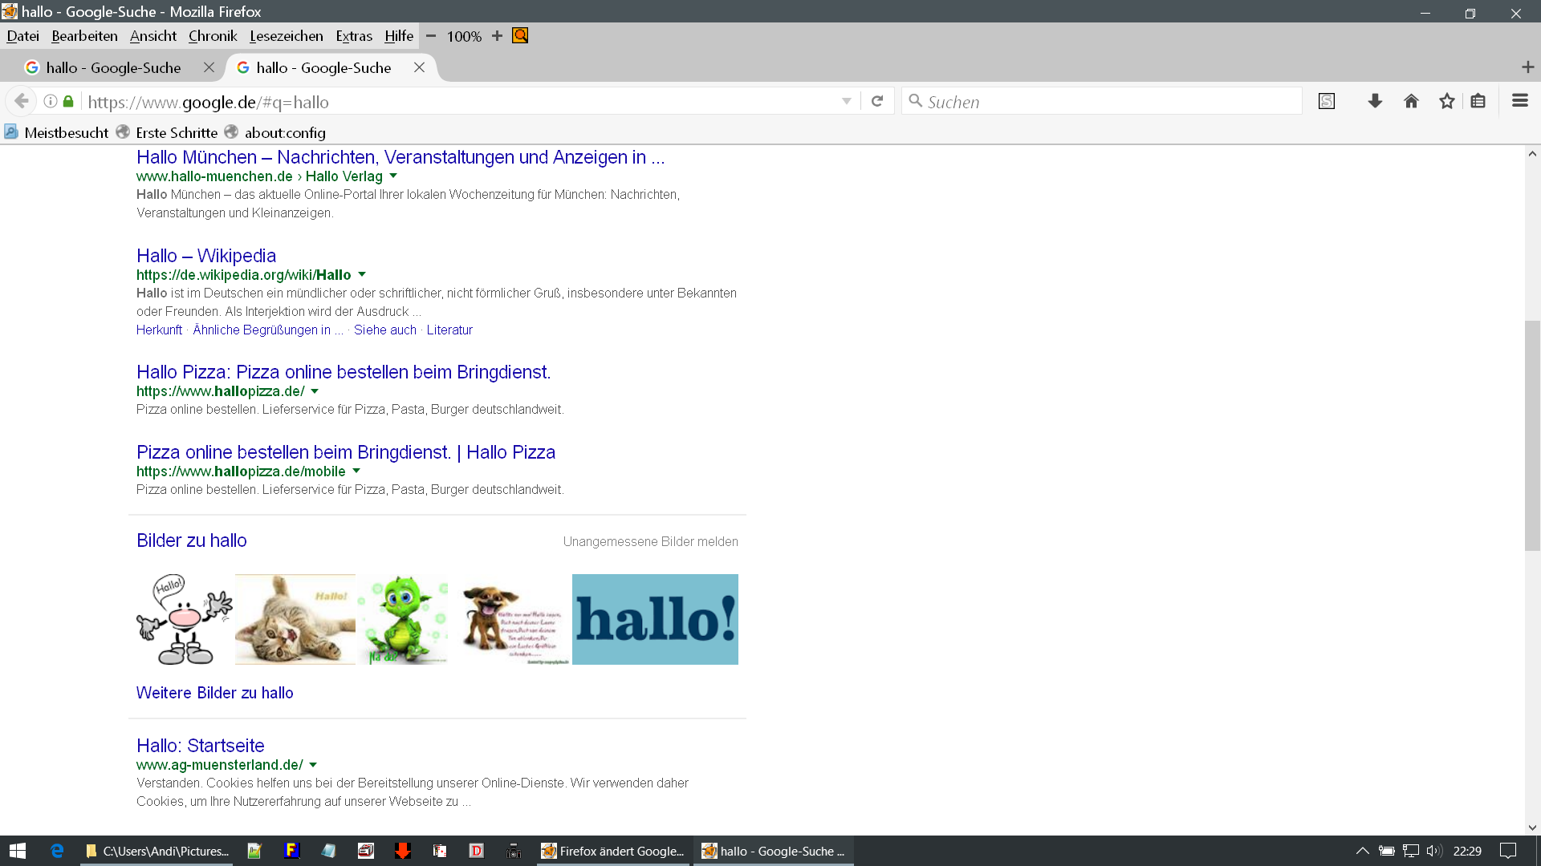The image size is (1541, 866).
Task: Click the site identity padlock icon
Action: click(68, 101)
